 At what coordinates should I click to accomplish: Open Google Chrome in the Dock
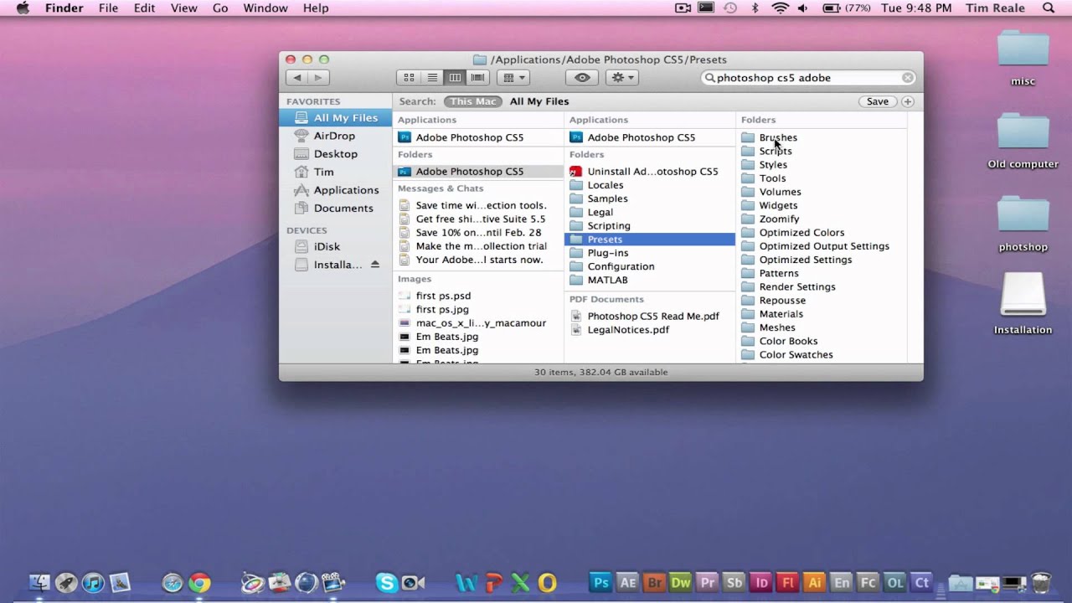[199, 582]
